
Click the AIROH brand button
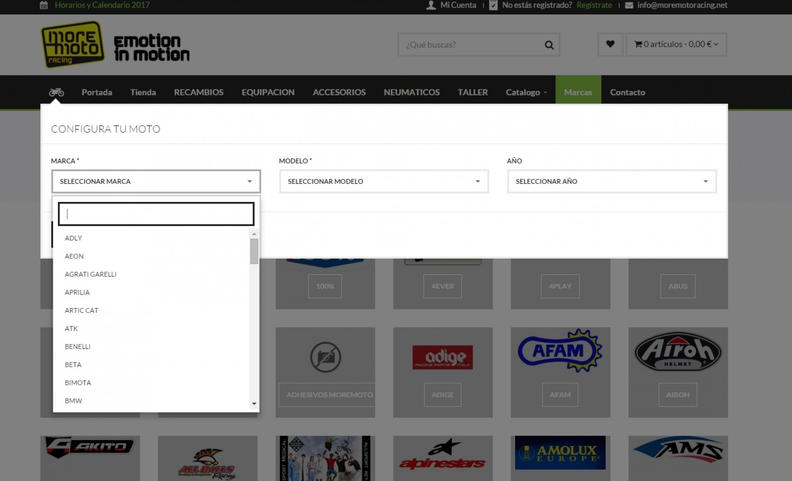pyautogui.click(x=678, y=395)
